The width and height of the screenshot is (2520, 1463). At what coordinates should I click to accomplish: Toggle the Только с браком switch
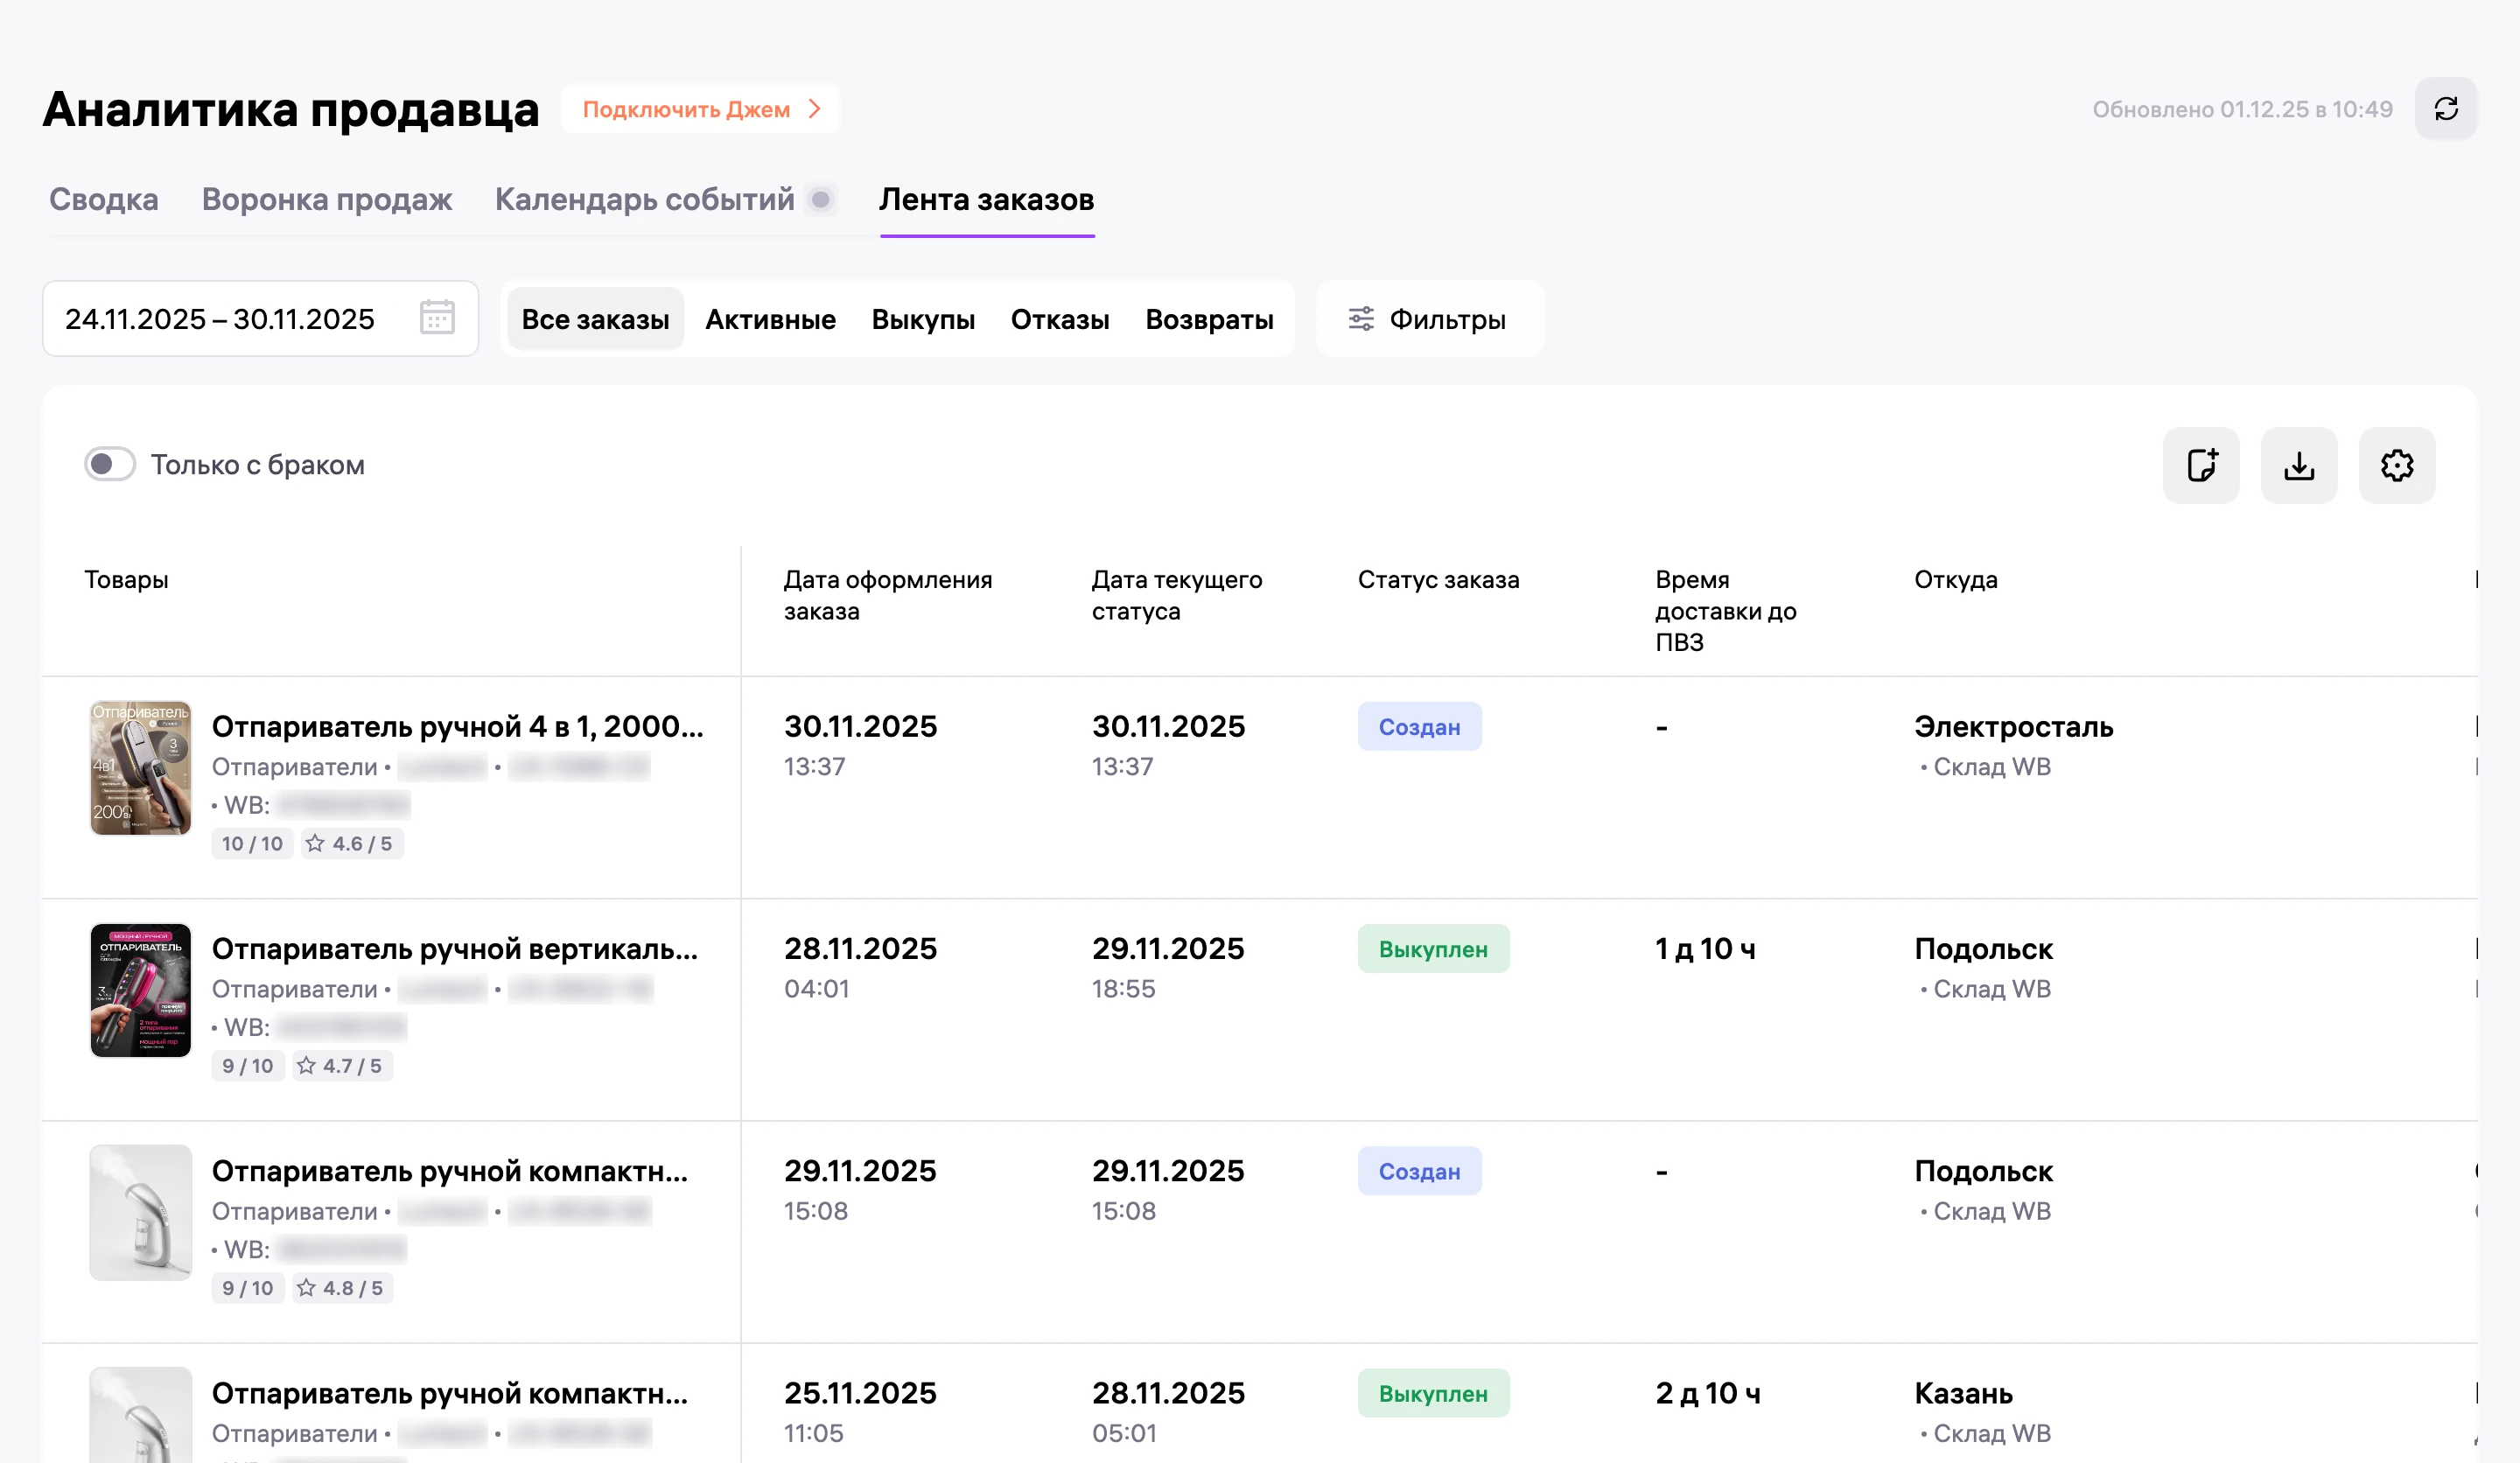point(110,464)
